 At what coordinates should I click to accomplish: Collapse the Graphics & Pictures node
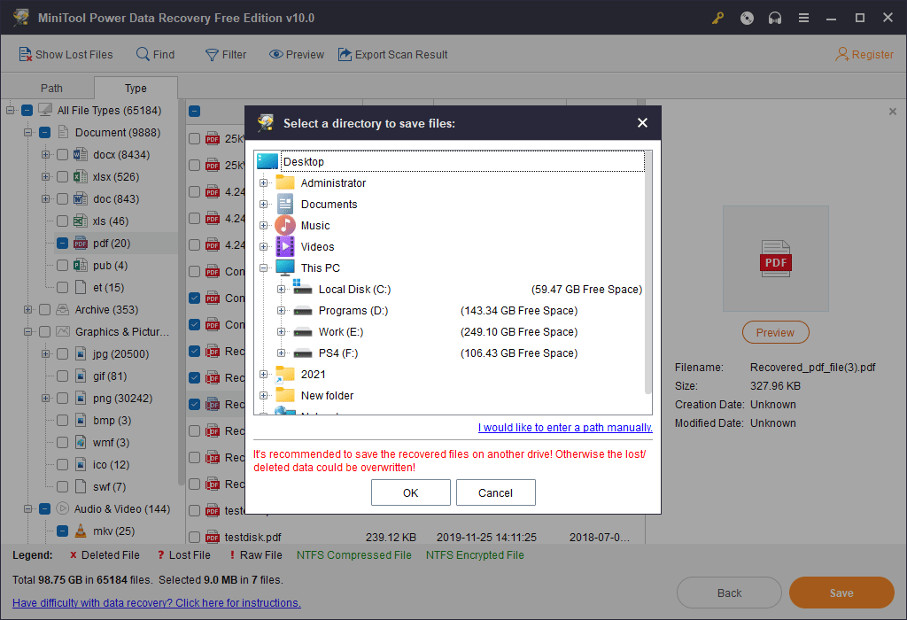coord(27,331)
